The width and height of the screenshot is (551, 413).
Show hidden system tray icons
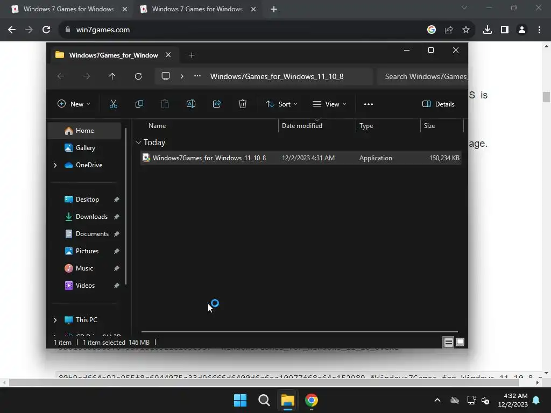pyautogui.click(x=437, y=400)
